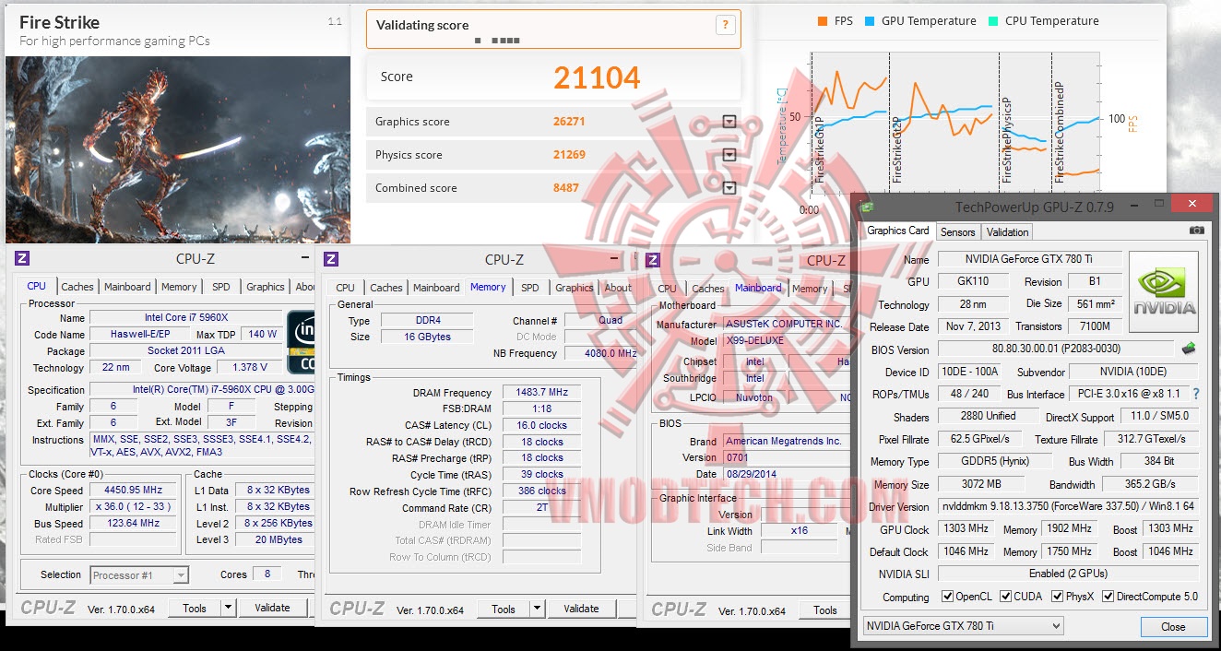Take a GPU-Z screenshot with the camera icon
The image size is (1221, 651).
click(x=1196, y=230)
